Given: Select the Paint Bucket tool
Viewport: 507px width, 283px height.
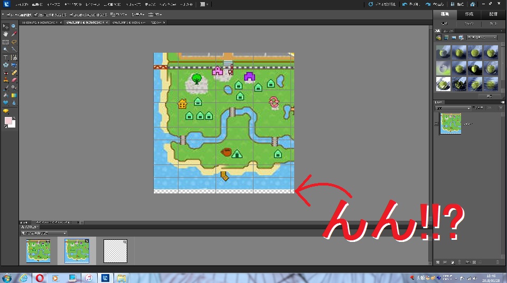Looking at the screenshot, I should [x=5, y=95].
